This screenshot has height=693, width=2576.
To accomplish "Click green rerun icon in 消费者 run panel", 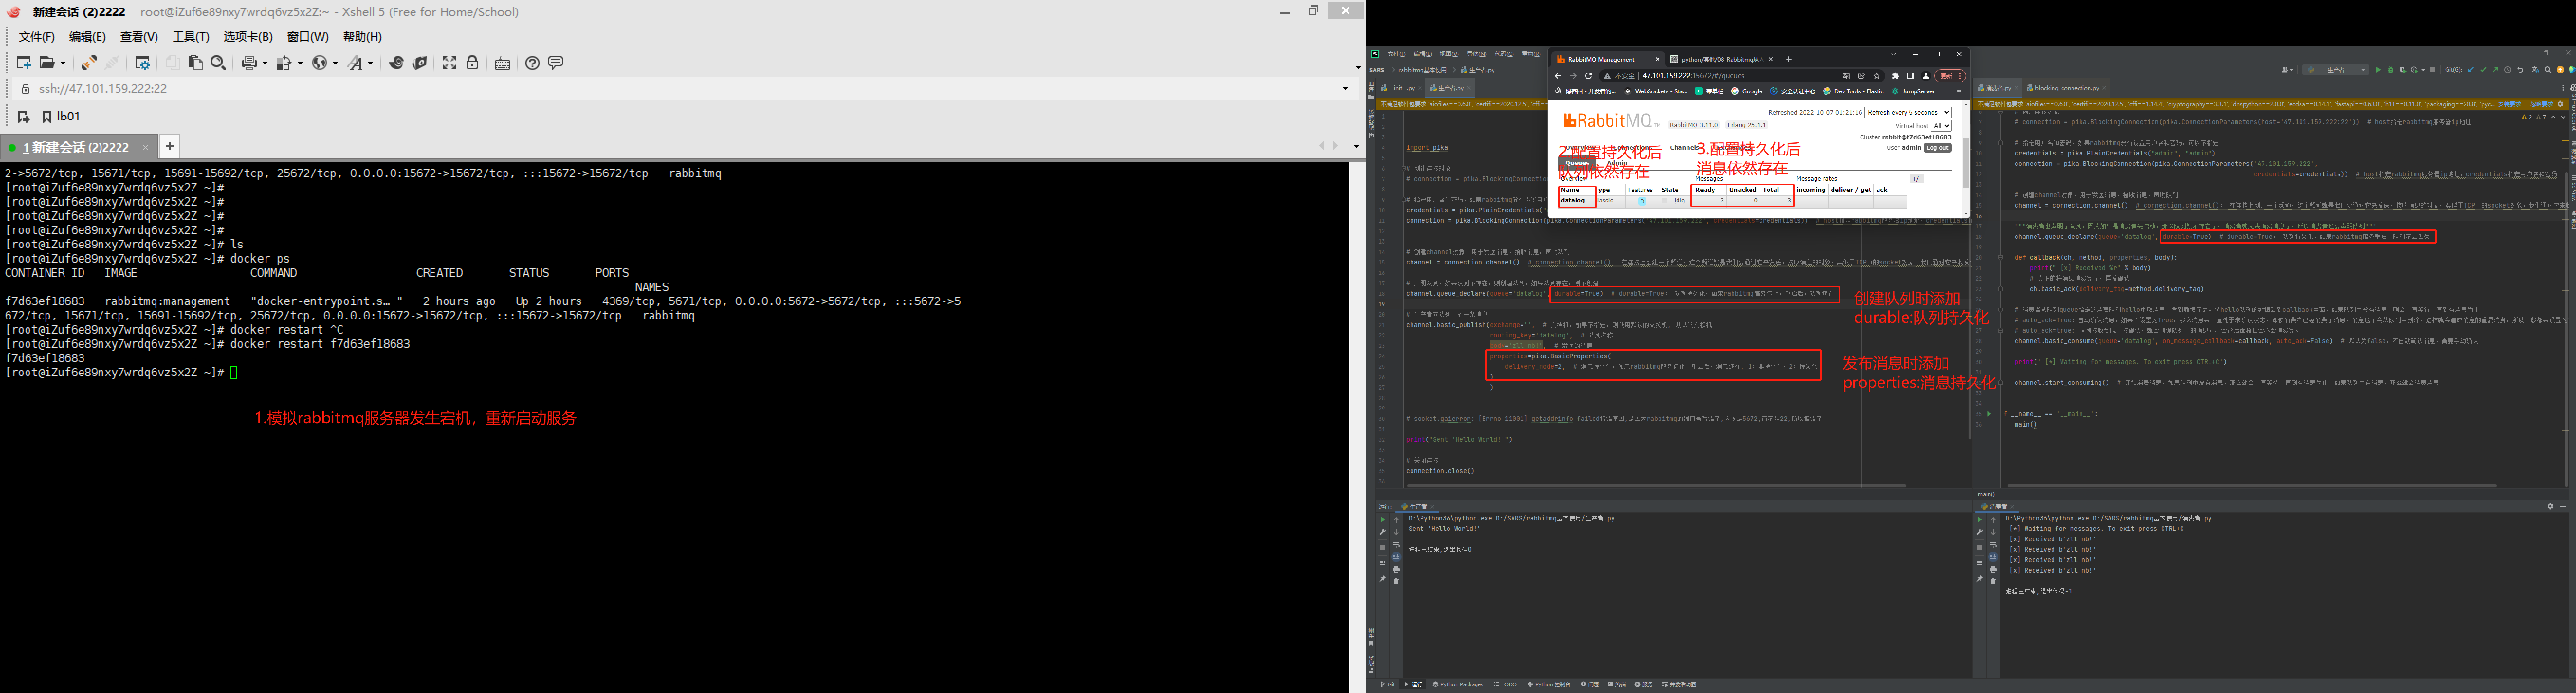I will (x=1979, y=520).
